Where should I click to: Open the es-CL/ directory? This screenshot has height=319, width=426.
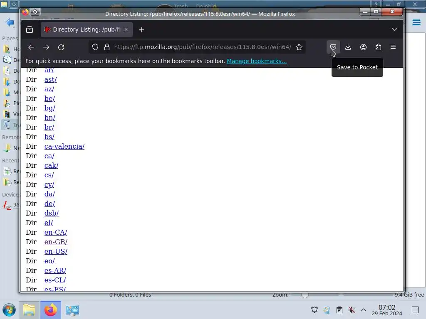pos(55,280)
